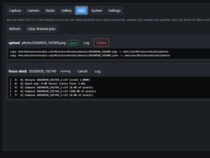This screenshot has width=210, height=158.
Task: Click the Depth map log line
Action: 48,83
